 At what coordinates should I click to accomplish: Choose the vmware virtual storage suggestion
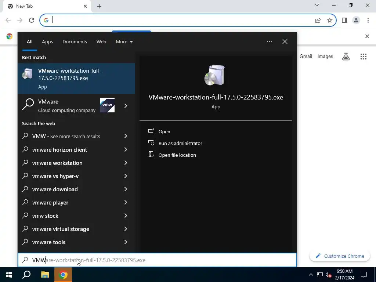pos(61,229)
